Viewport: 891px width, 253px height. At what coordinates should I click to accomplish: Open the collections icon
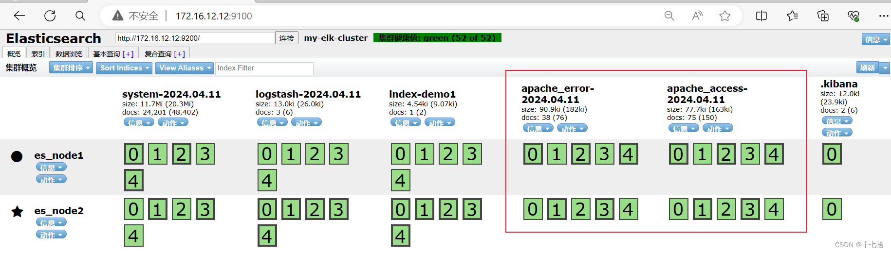(x=823, y=16)
